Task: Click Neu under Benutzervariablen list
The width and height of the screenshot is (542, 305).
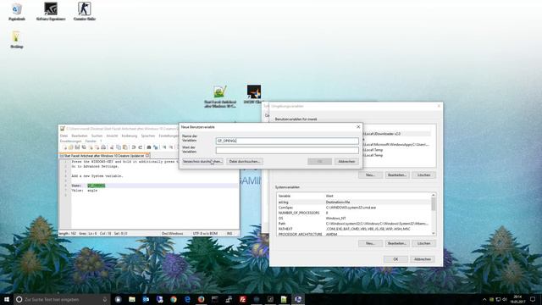Action: (x=370, y=175)
